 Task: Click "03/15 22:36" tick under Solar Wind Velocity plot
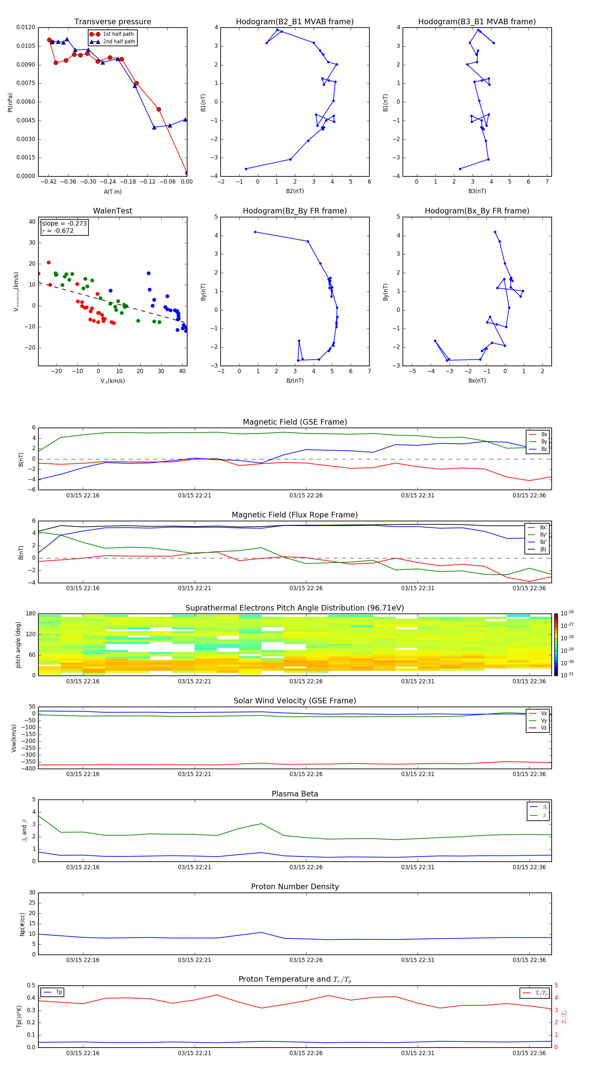tap(529, 774)
